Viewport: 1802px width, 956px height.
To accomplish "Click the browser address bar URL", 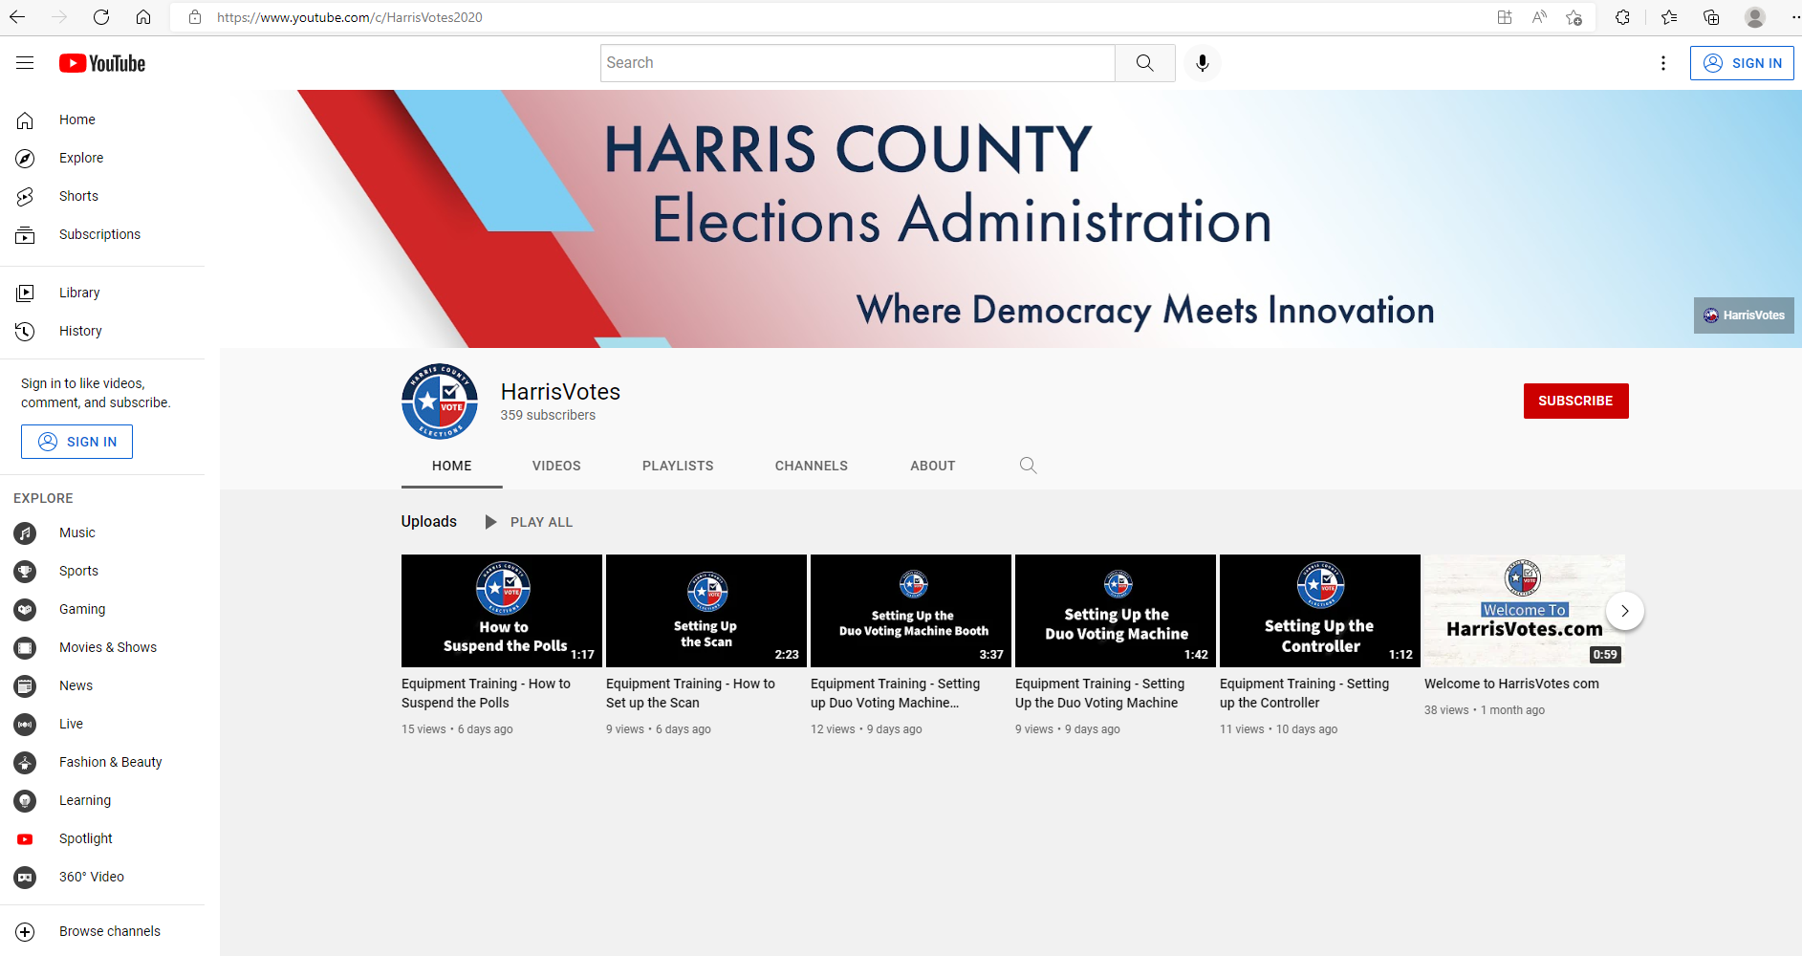I will tap(349, 17).
